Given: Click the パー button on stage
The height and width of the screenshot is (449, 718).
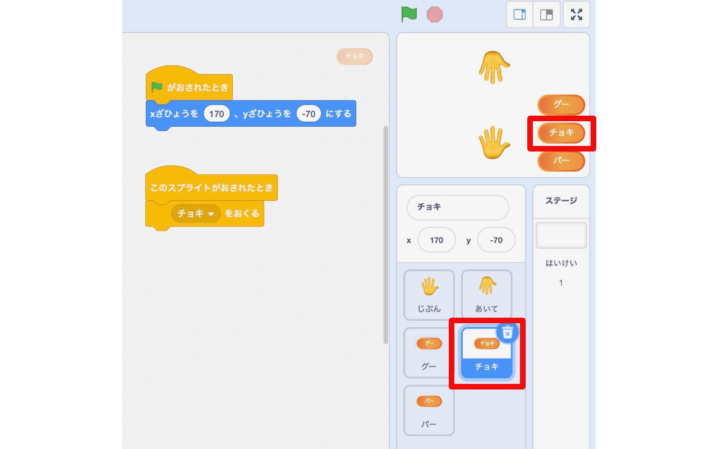Looking at the screenshot, I should [561, 161].
